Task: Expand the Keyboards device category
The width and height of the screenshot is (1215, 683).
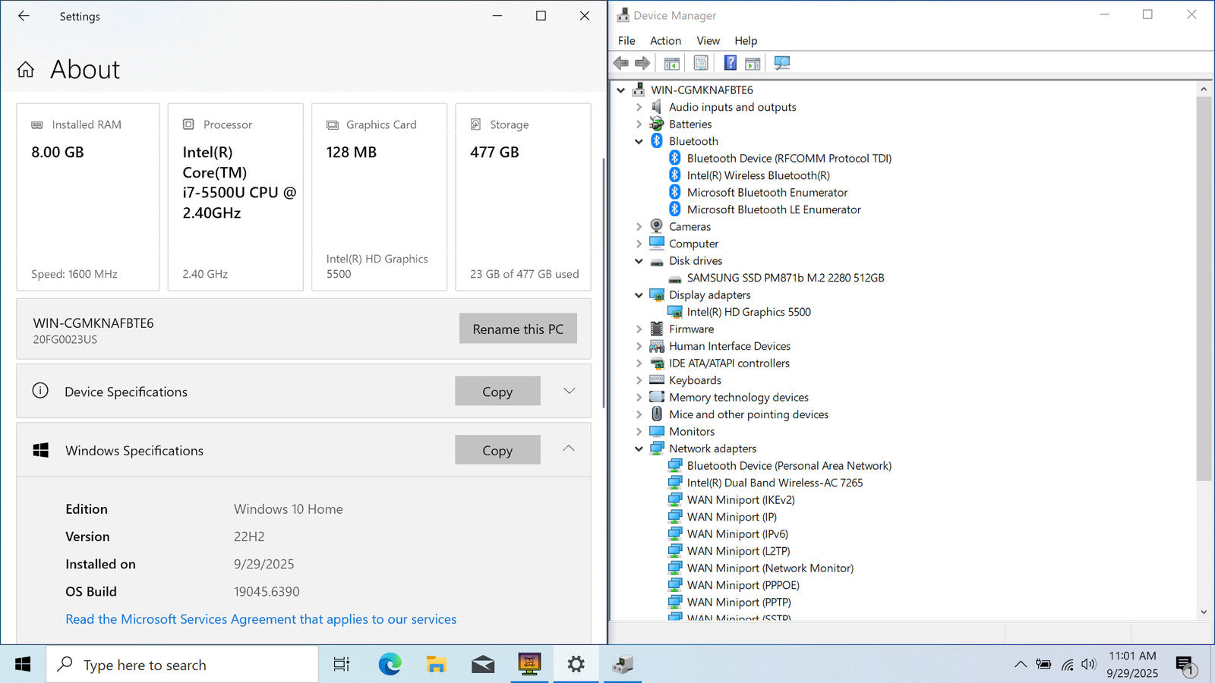Action: (x=639, y=381)
